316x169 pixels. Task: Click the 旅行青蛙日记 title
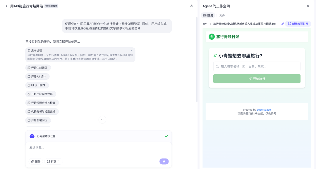pyautogui.click(x=228, y=37)
